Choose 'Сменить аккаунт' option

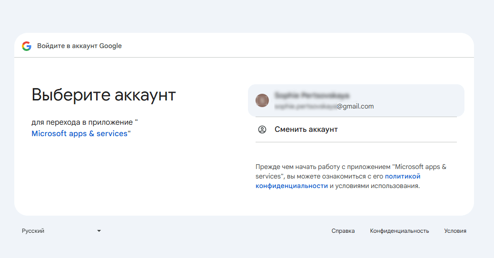(x=356, y=129)
